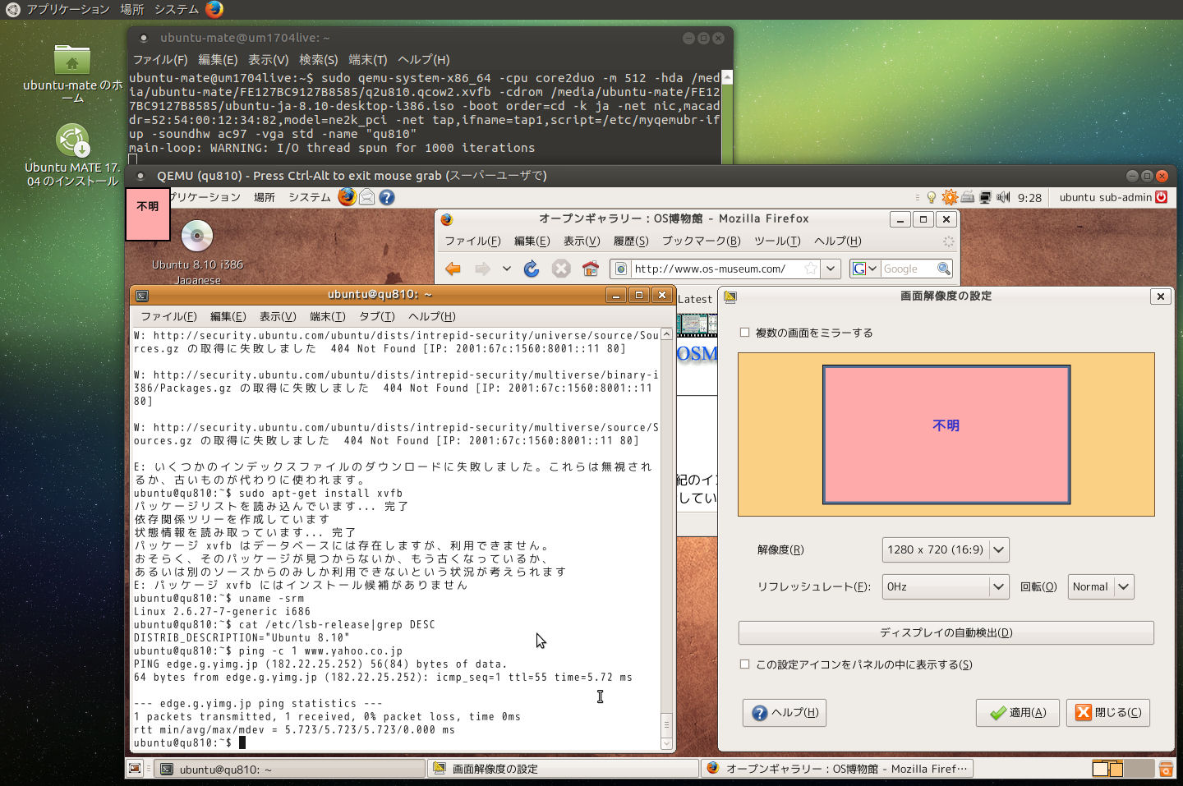Click the guest terminal scrollbar up arrow
Screen dimensions: 1183x786
click(666, 334)
